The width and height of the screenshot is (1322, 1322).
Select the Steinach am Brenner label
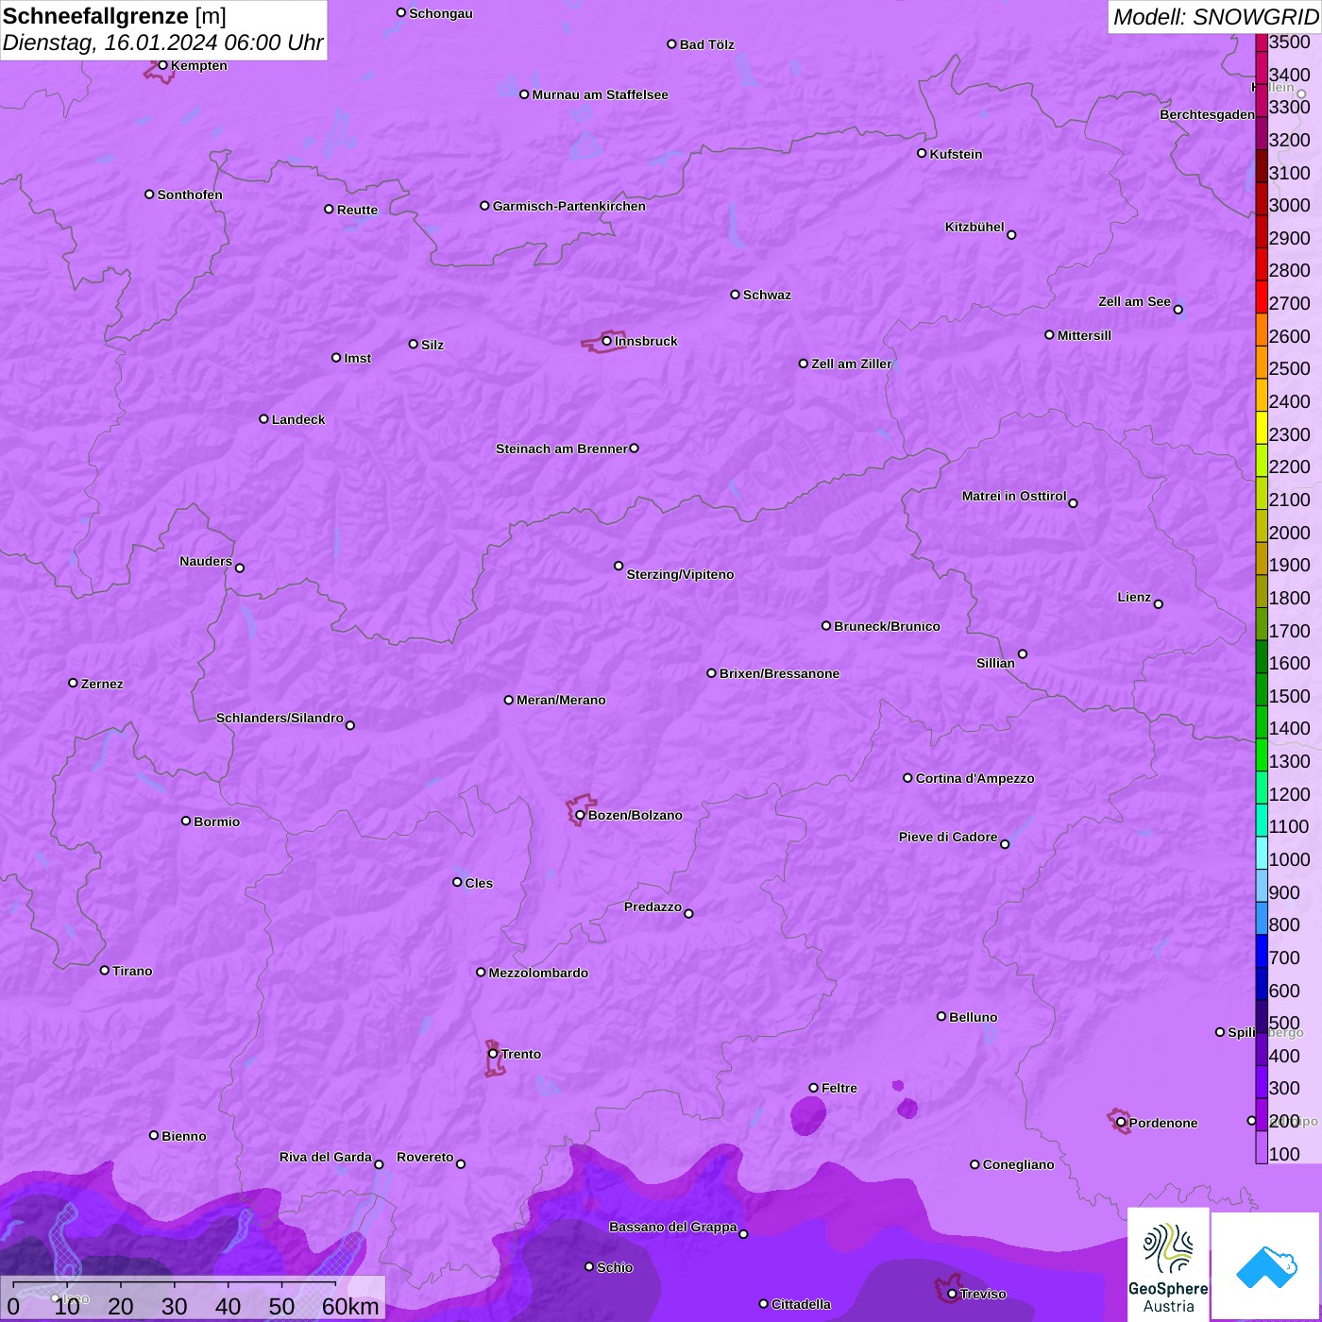562,449
